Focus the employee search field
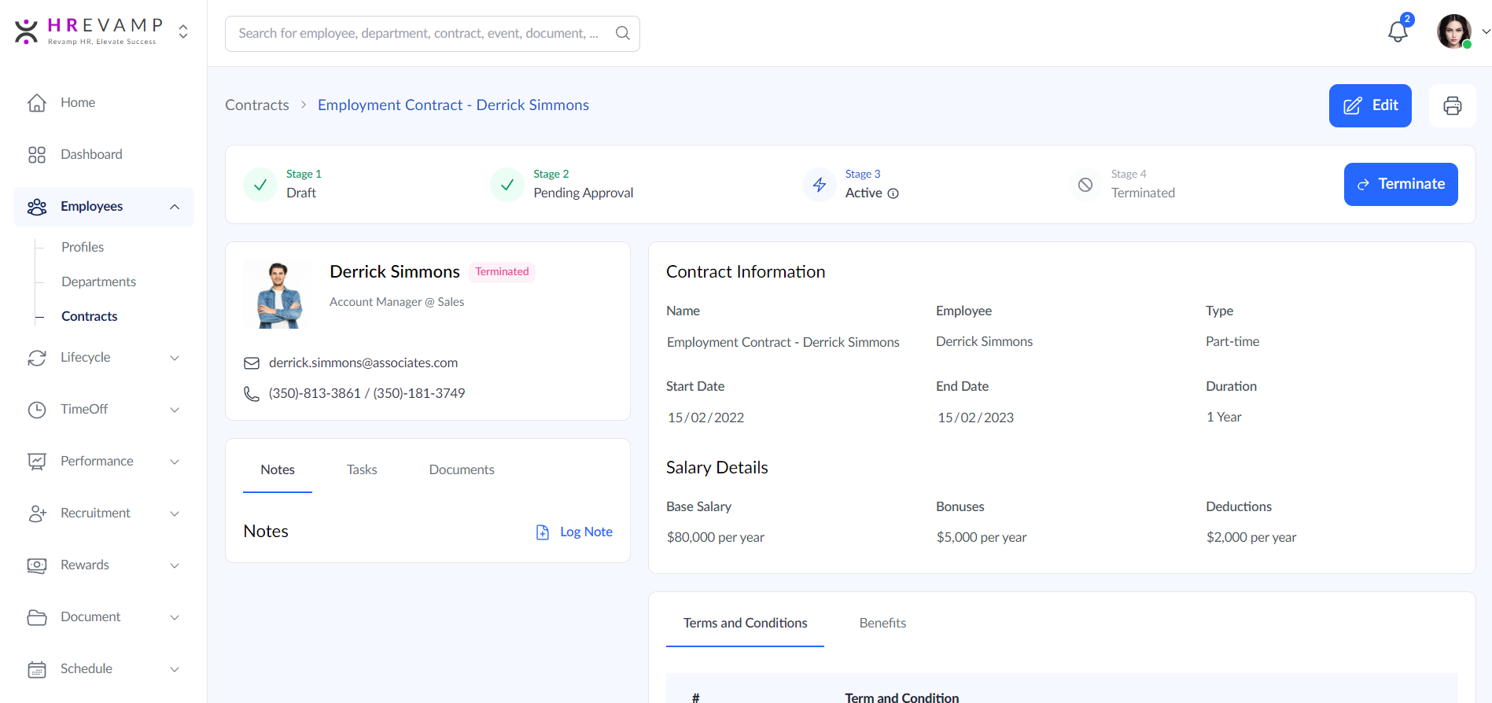The image size is (1492, 703). click(x=417, y=33)
